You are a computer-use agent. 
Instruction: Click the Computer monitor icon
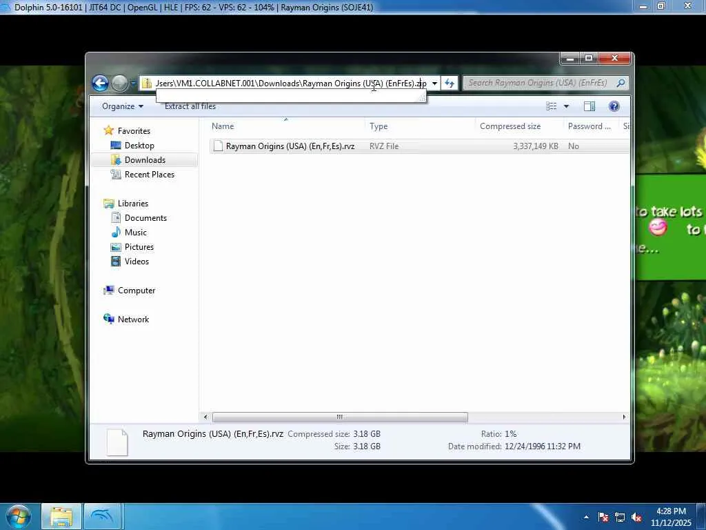pos(108,291)
